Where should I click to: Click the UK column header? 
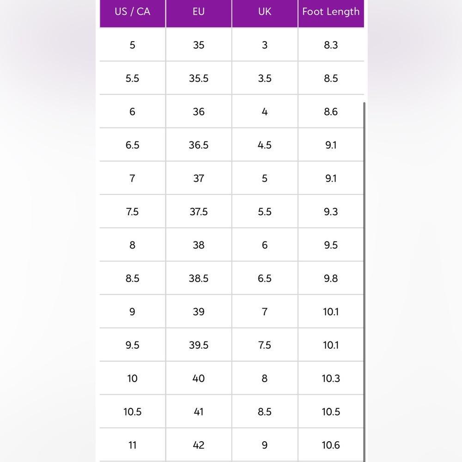click(265, 13)
